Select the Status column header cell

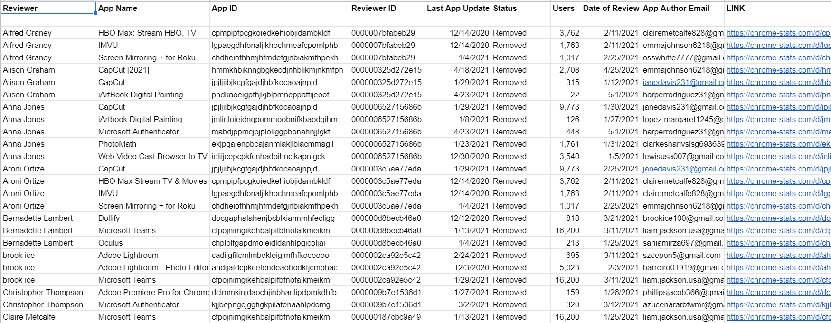(520, 8)
